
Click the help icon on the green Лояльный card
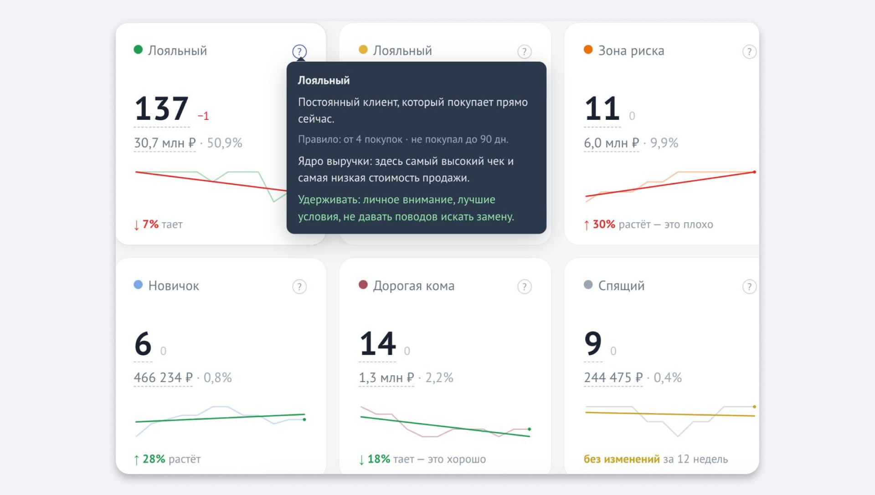299,51
